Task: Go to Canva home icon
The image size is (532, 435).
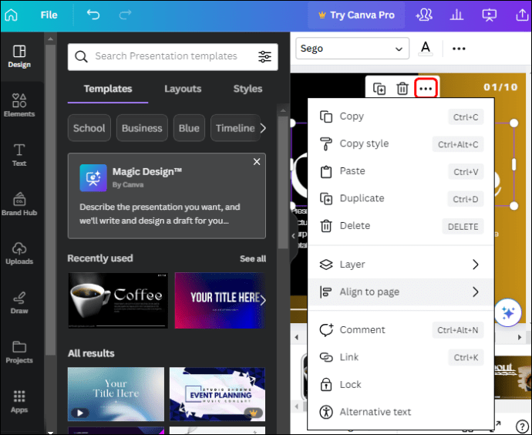Action: coord(12,15)
